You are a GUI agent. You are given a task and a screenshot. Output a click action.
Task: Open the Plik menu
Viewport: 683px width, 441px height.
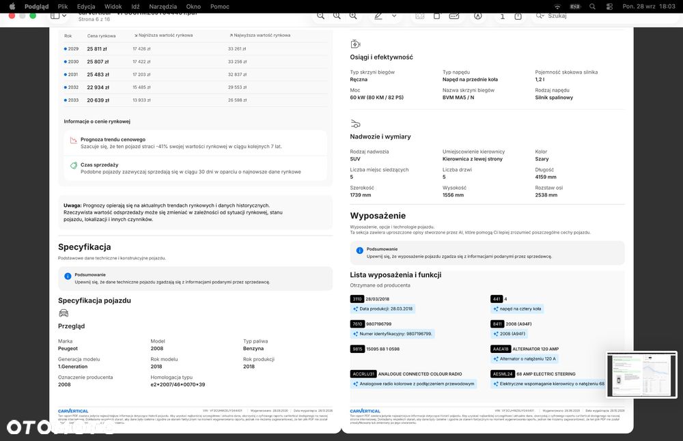[x=63, y=7]
